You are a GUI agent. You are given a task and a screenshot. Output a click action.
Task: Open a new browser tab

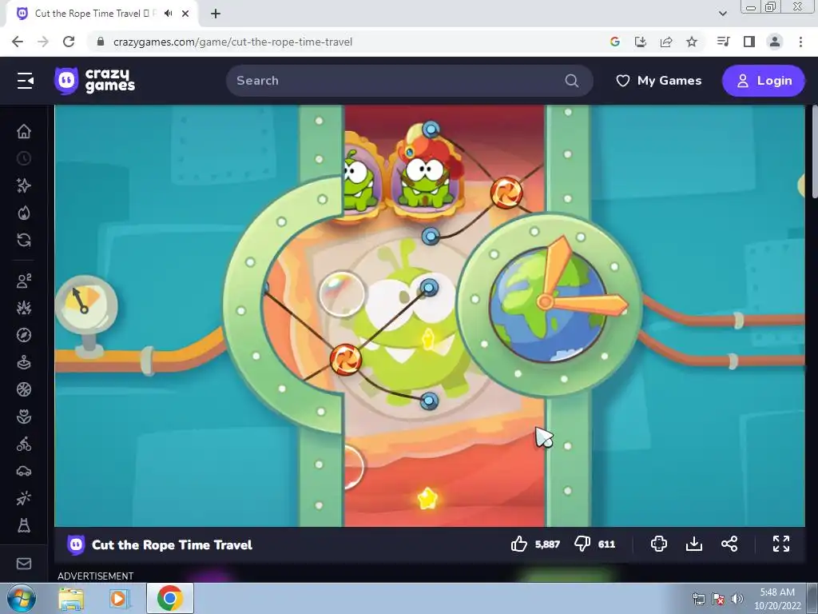point(216,14)
